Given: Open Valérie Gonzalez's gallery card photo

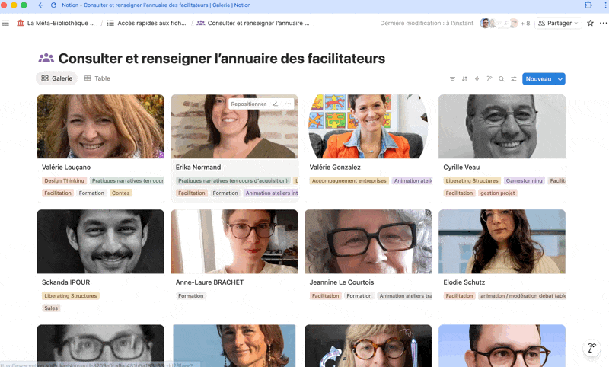Looking at the screenshot, I should tap(368, 126).
